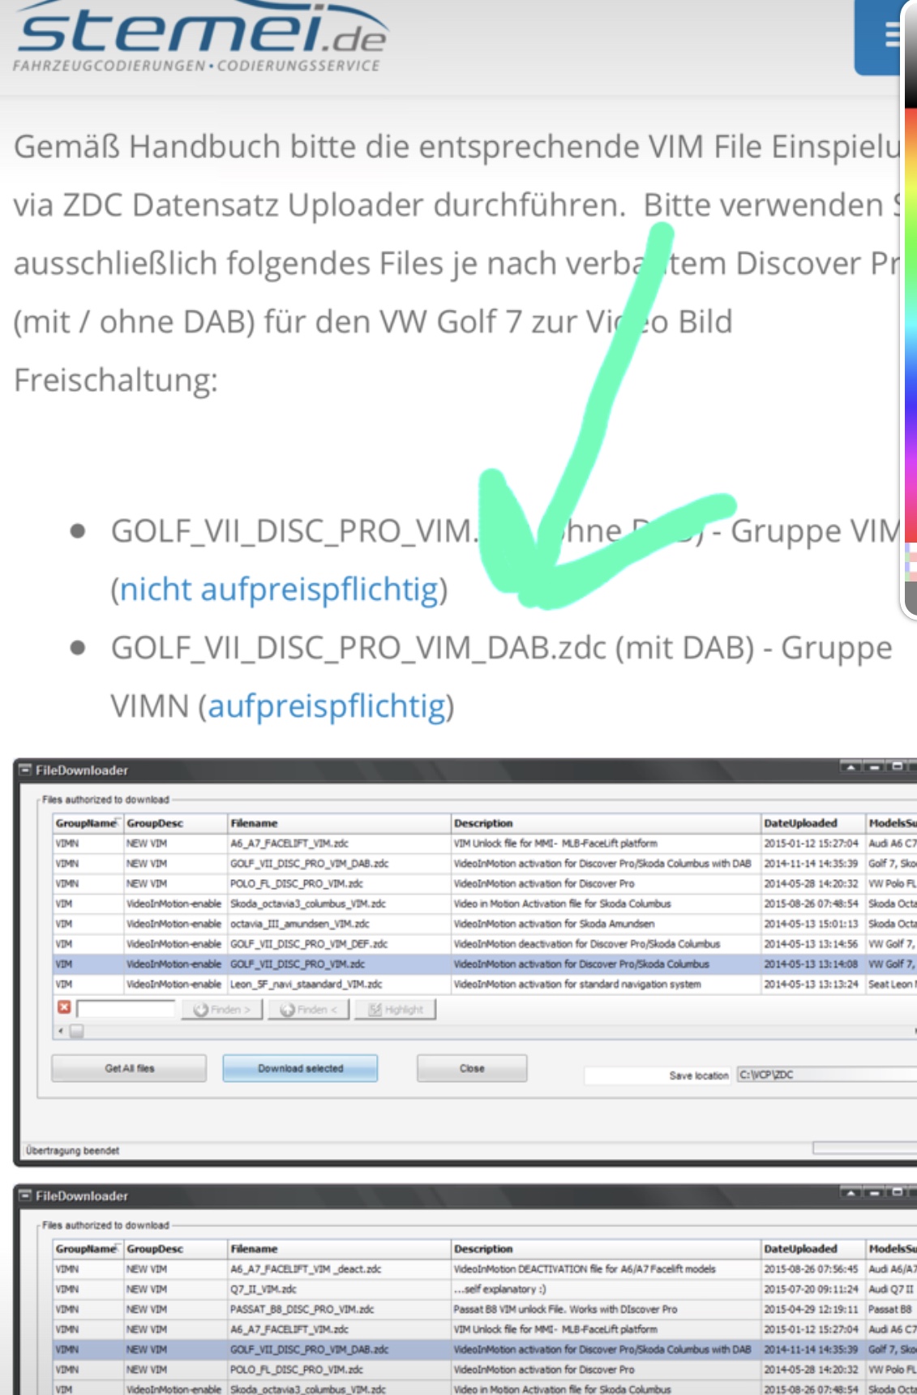The height and width of the screenshot is (1395, 917).
Task: Sort by DateUploaded in second FileDownloader window
Action: (x=813, y=1249)
